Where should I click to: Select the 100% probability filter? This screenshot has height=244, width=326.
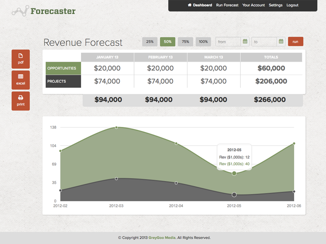tap(203, 42)
